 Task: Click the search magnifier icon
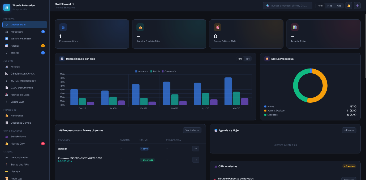pos(268,6)
